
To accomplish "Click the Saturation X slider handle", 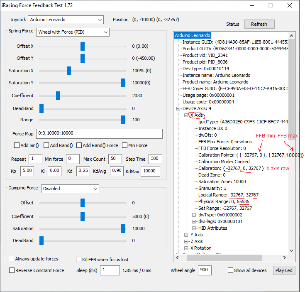I will (69, 71).
